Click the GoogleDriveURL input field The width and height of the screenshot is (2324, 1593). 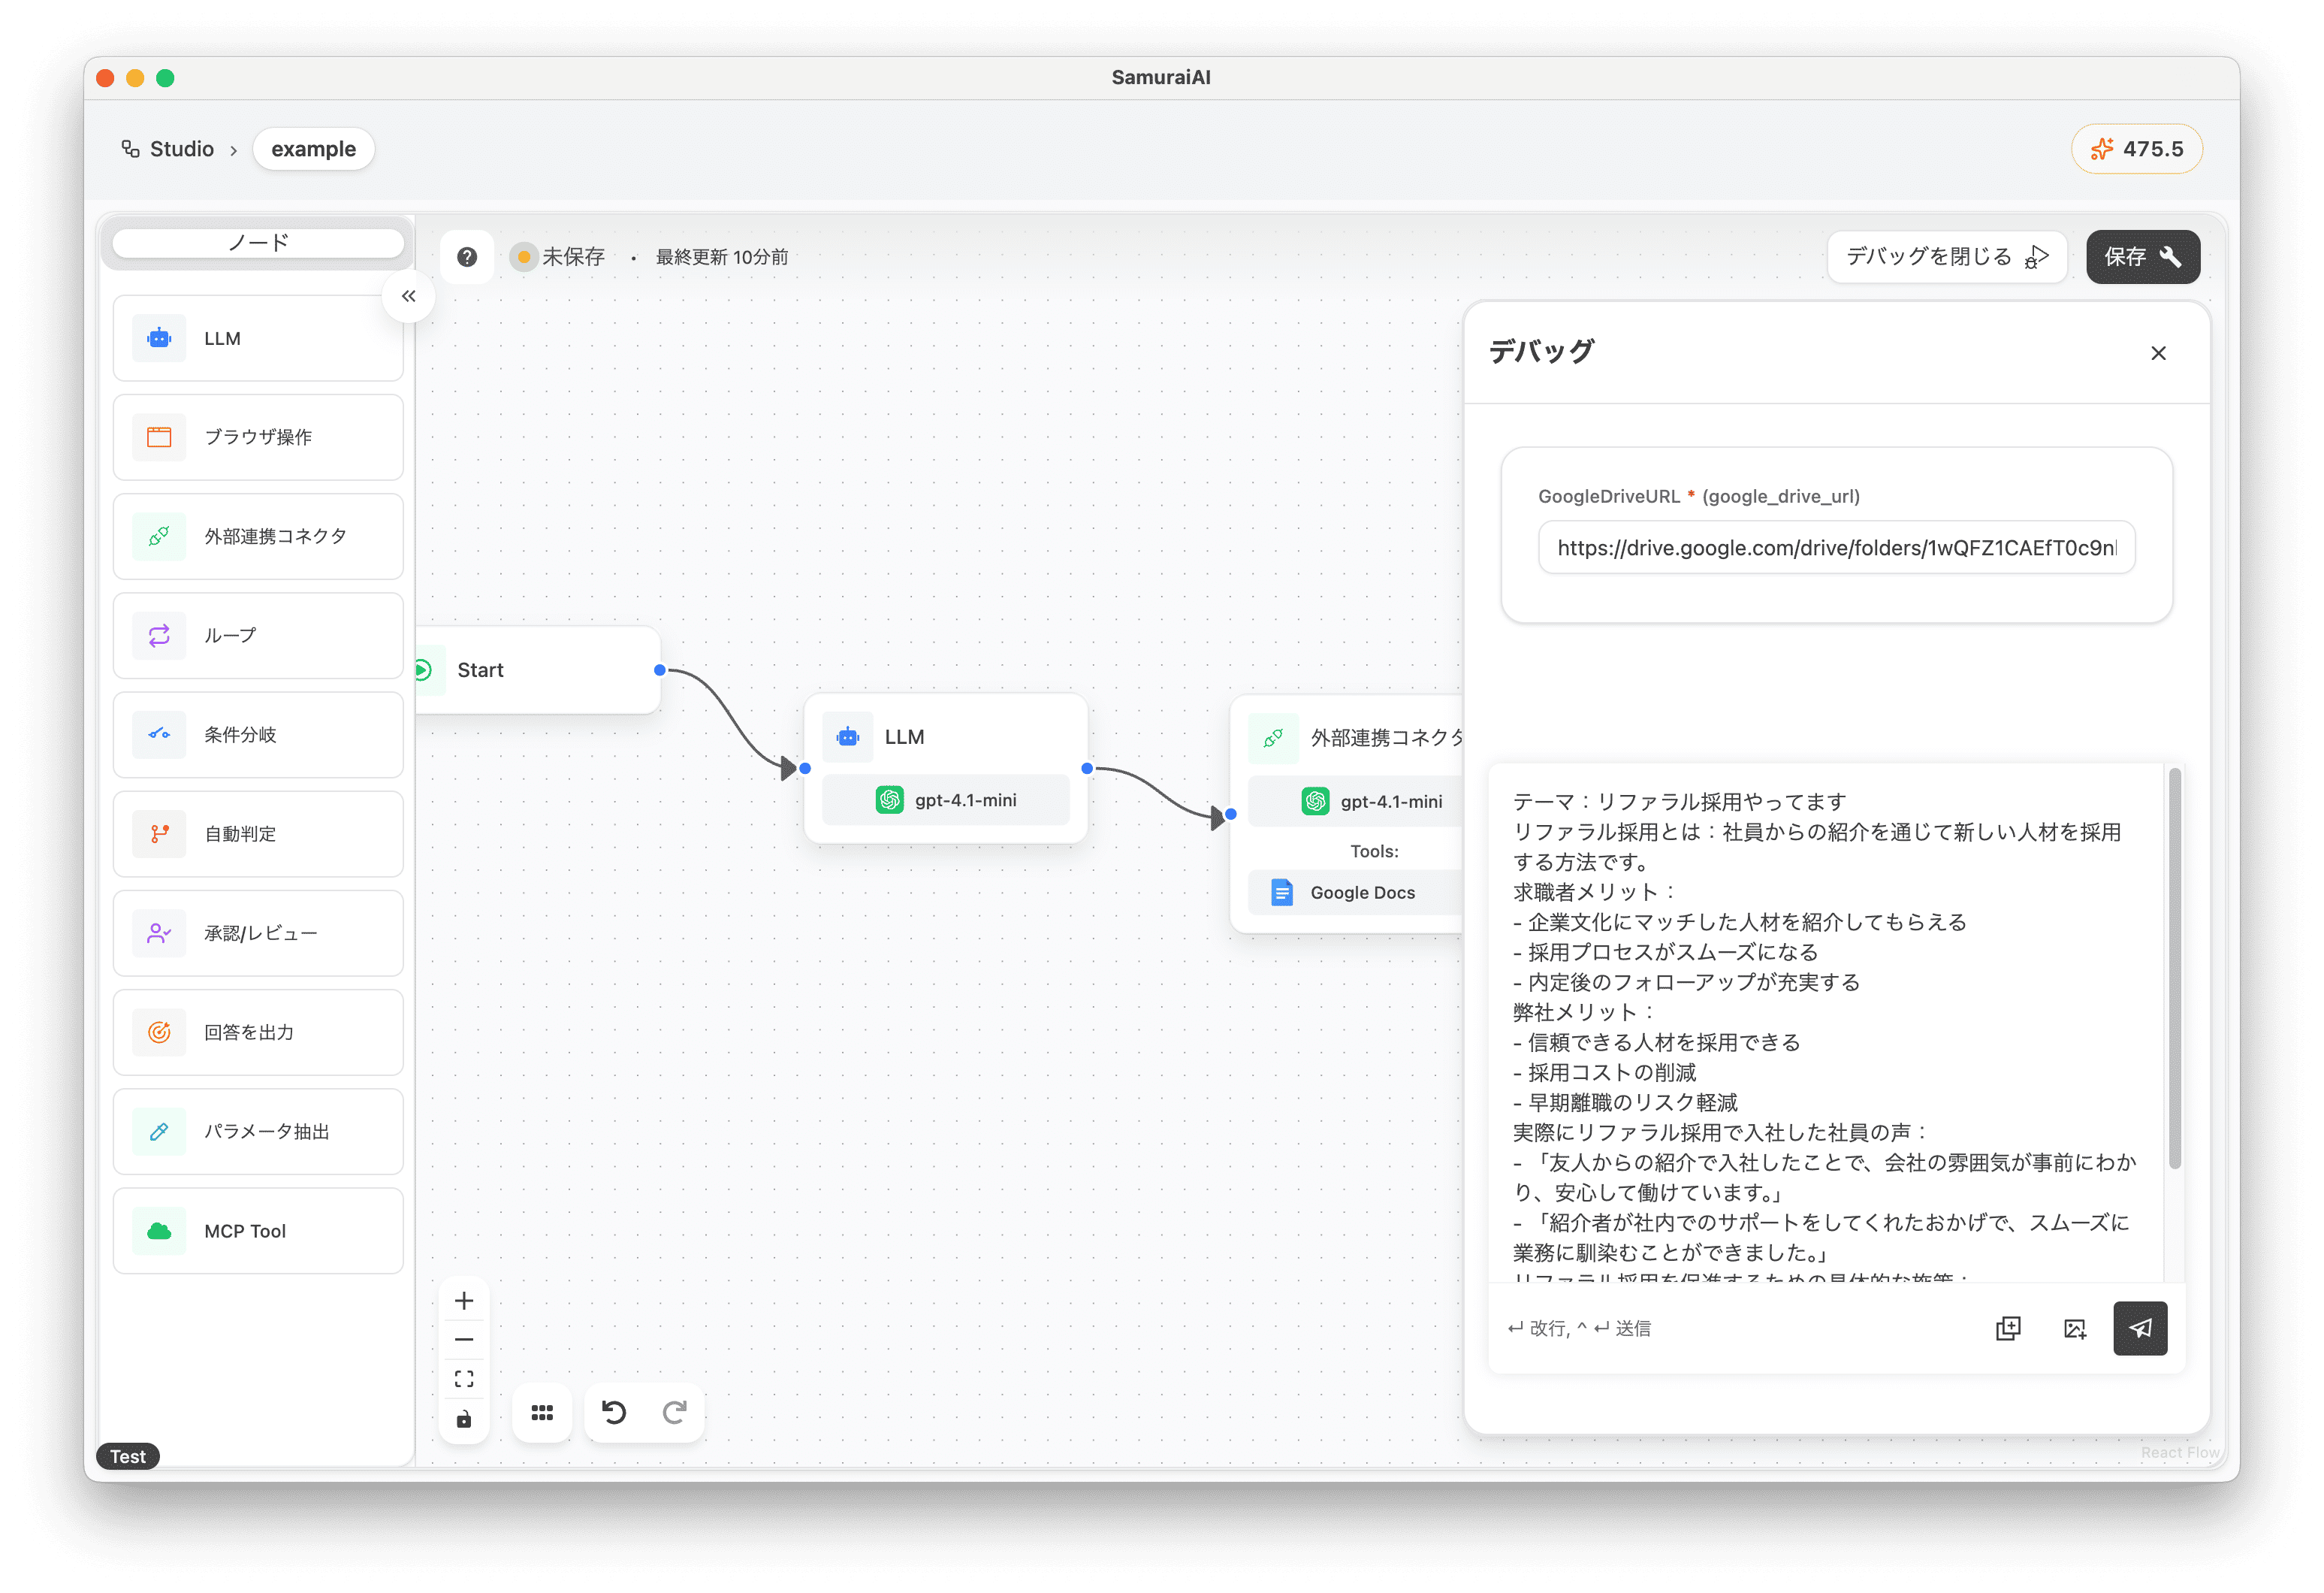click(1836, 547)
